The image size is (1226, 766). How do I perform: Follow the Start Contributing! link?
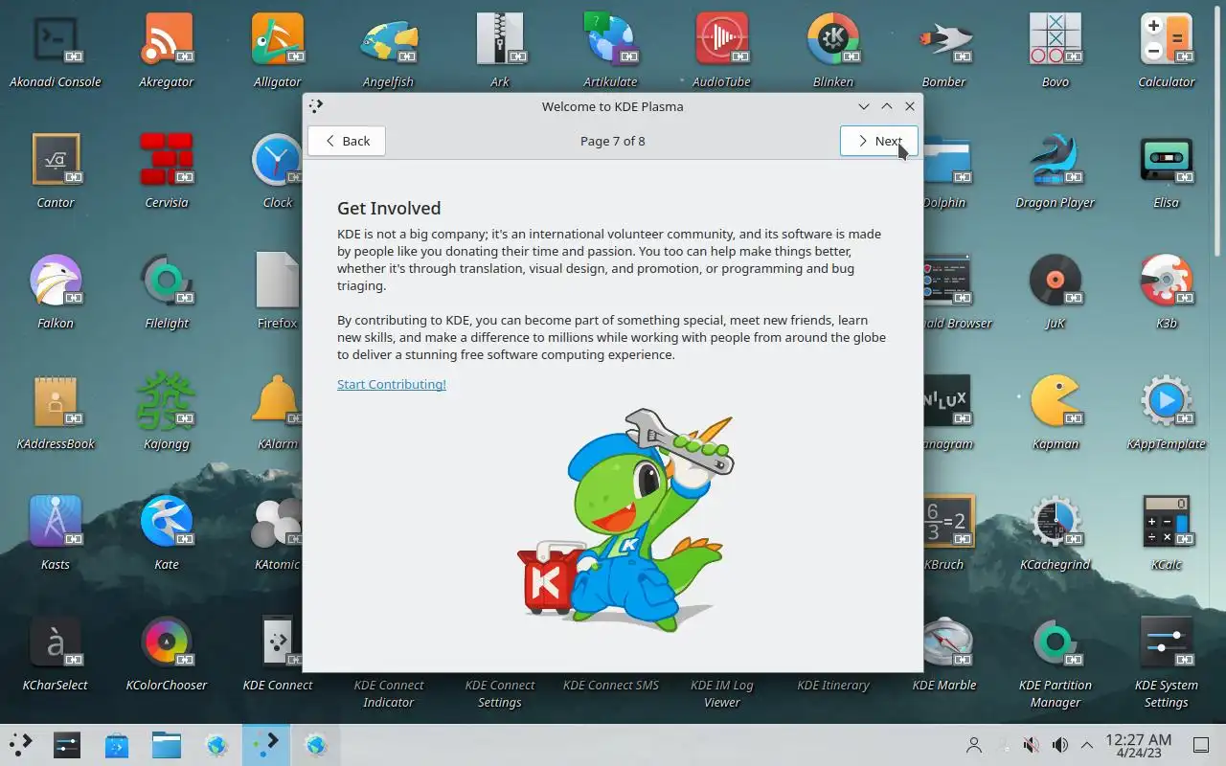(392, 384)
